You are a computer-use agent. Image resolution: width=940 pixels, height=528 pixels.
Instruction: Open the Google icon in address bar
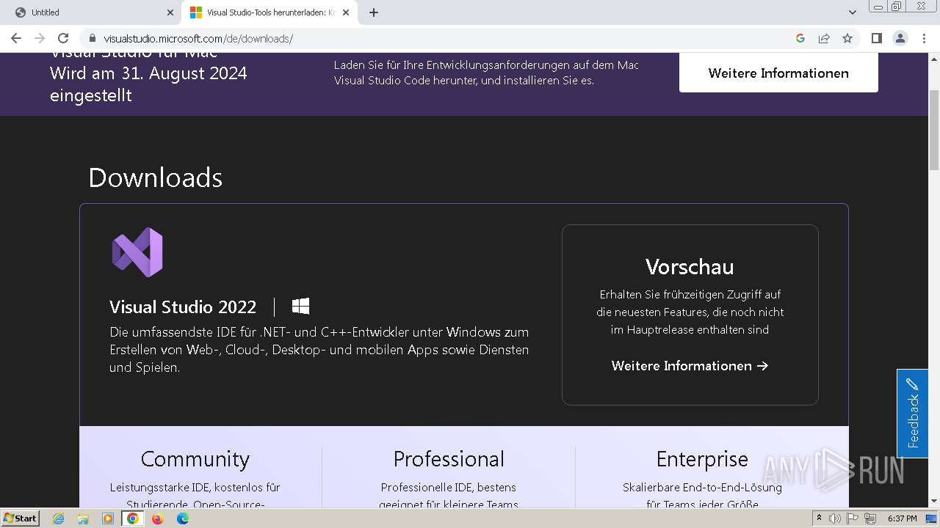point(800,38)
